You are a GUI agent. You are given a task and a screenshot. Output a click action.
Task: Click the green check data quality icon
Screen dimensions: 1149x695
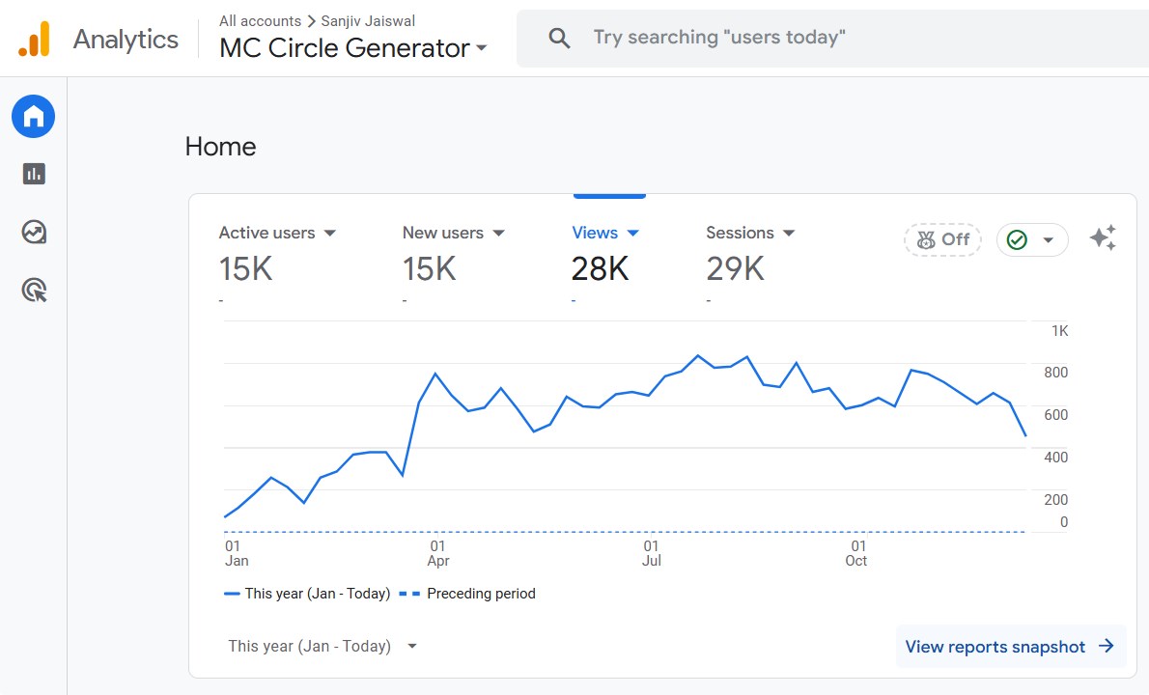1017,239
